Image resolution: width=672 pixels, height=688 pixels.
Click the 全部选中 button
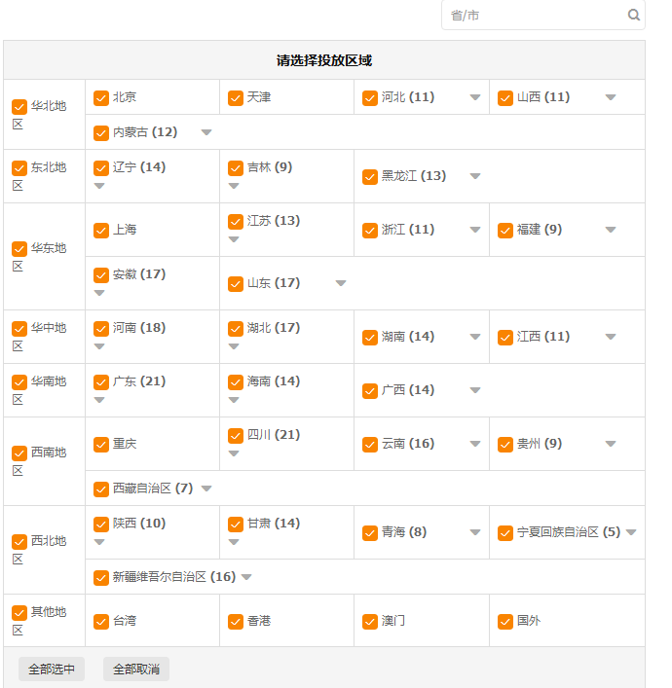coord(52,670)
